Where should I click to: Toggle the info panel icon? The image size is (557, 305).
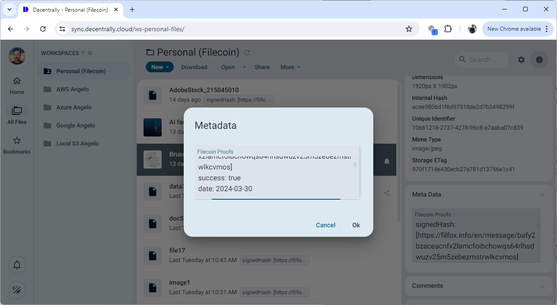coord(539,60)
